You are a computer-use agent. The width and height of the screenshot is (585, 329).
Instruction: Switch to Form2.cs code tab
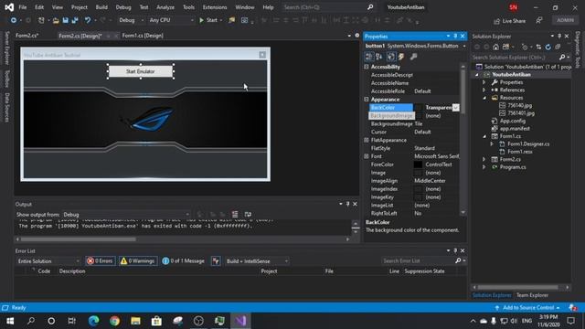pos(27,36)
